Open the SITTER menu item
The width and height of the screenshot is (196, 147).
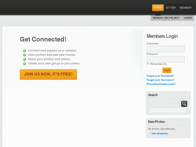(171, 8)
